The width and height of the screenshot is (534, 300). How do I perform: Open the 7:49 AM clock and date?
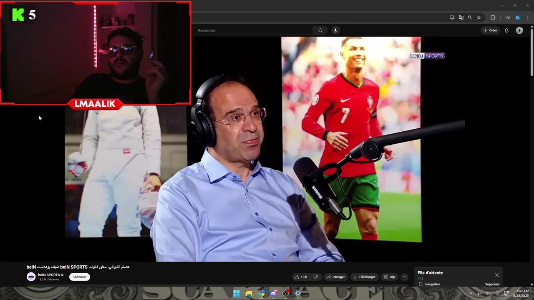click(522, 293)
